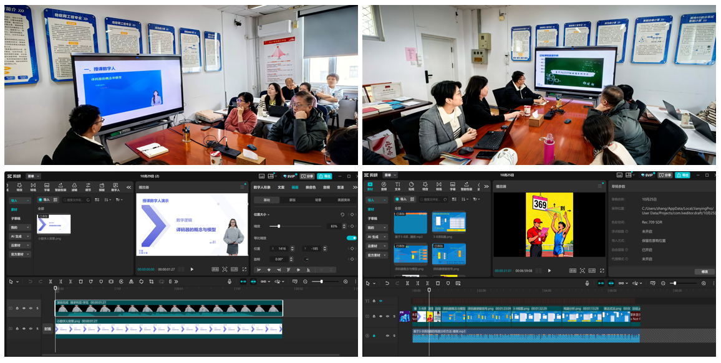The width and height of the screenshot is (721, 363).
Task: Click the 修改 button in draft parameters panel
Action: (x=704, y=271)
